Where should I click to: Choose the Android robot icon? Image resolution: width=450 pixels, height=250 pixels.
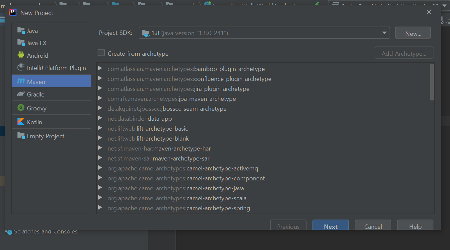pos(21,55)
